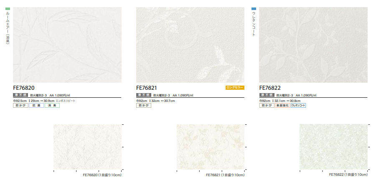Select the small green FE76822 scale swatch
The image size is (376, 182).
pos(333,147)
